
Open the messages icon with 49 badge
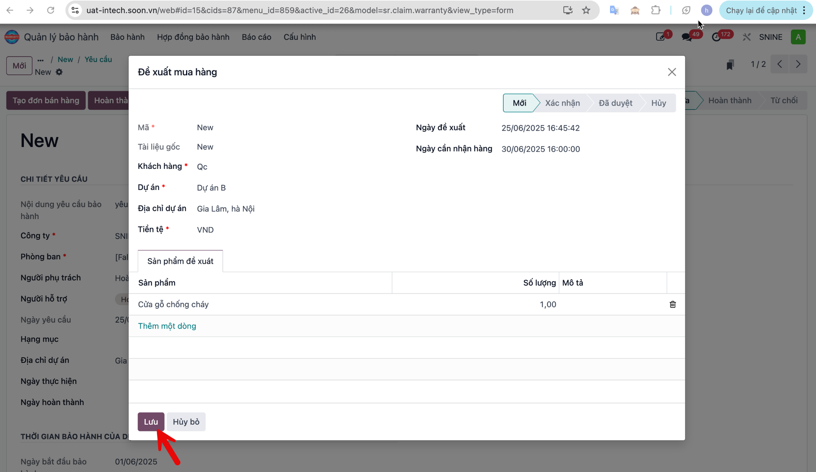(x=687, y=37)
